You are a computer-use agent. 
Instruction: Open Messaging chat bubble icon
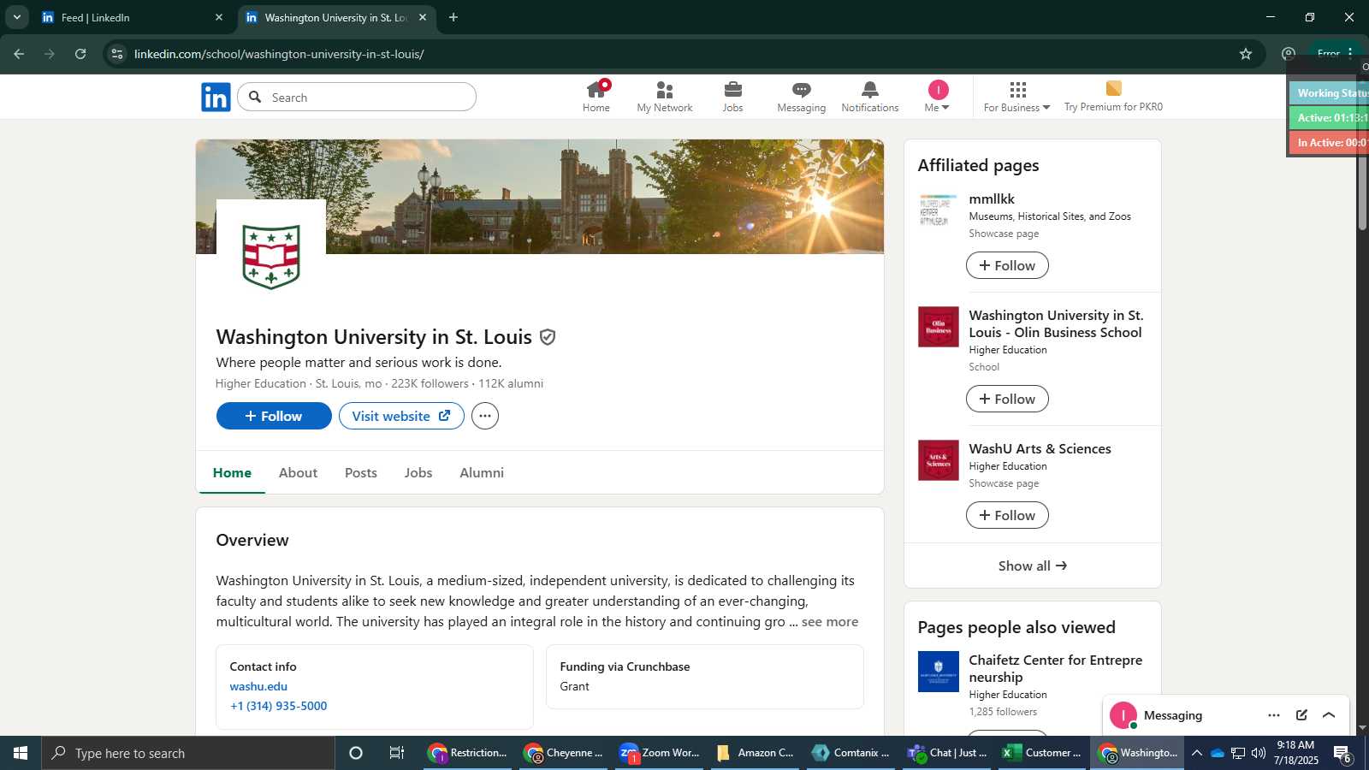(802, 97)
